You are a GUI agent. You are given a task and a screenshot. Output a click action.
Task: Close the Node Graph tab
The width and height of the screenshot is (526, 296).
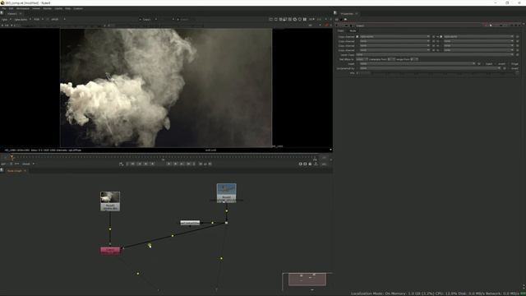25,171
